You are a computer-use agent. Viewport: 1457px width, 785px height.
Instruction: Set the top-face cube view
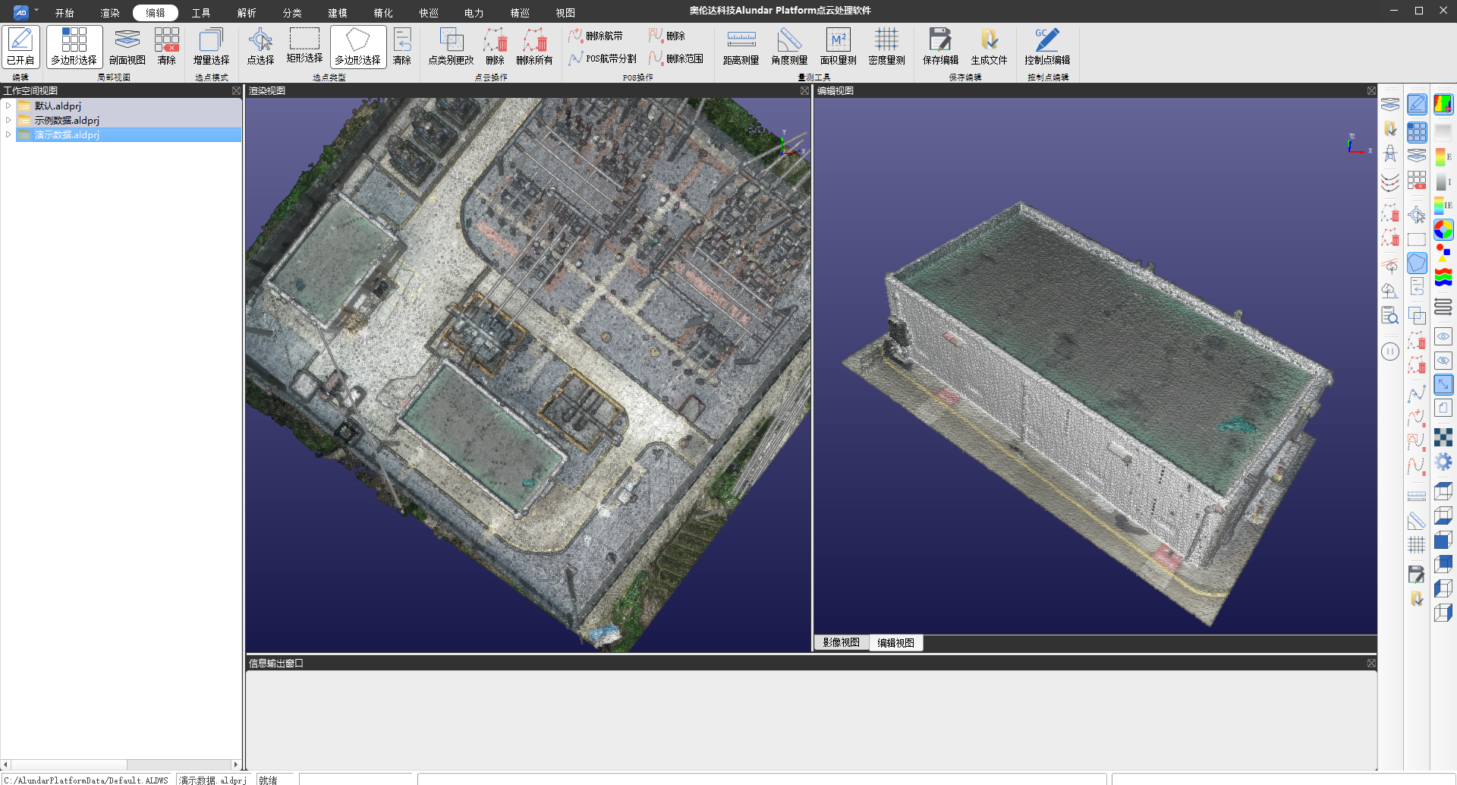(x=1443, y=492)
